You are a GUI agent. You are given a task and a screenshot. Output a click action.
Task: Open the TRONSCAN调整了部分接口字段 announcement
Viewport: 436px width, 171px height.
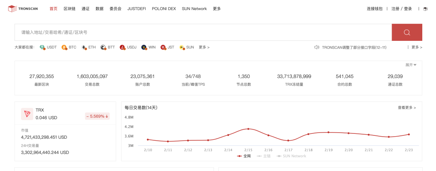pos(354,47)
